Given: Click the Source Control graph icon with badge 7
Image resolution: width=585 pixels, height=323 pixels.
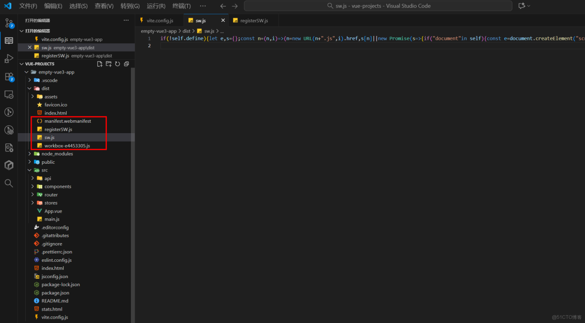Looking at the screenshot, I should tap(8, 22).
